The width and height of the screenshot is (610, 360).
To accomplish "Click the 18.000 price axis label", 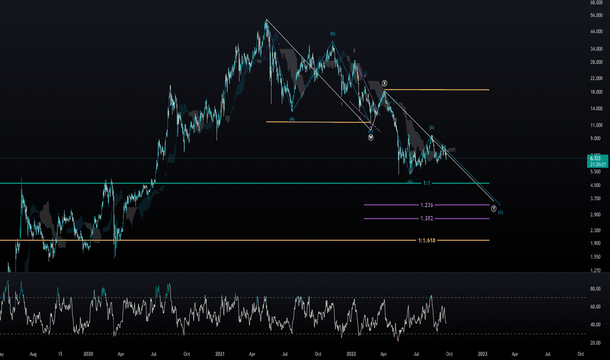I will [x=596, y=92].
